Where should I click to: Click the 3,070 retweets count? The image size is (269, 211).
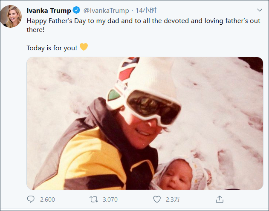click(x=110, y=199)
